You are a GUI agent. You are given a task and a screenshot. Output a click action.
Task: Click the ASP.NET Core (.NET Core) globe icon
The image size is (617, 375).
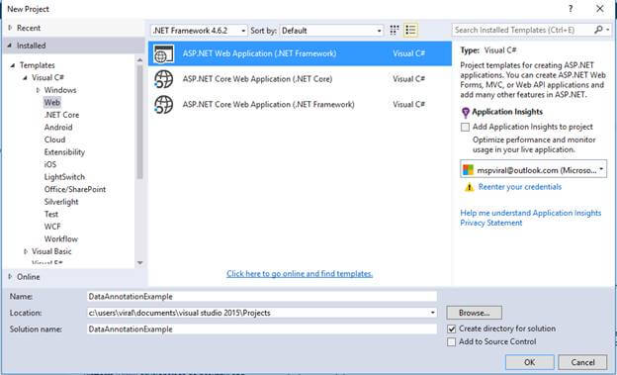[163, 79]
